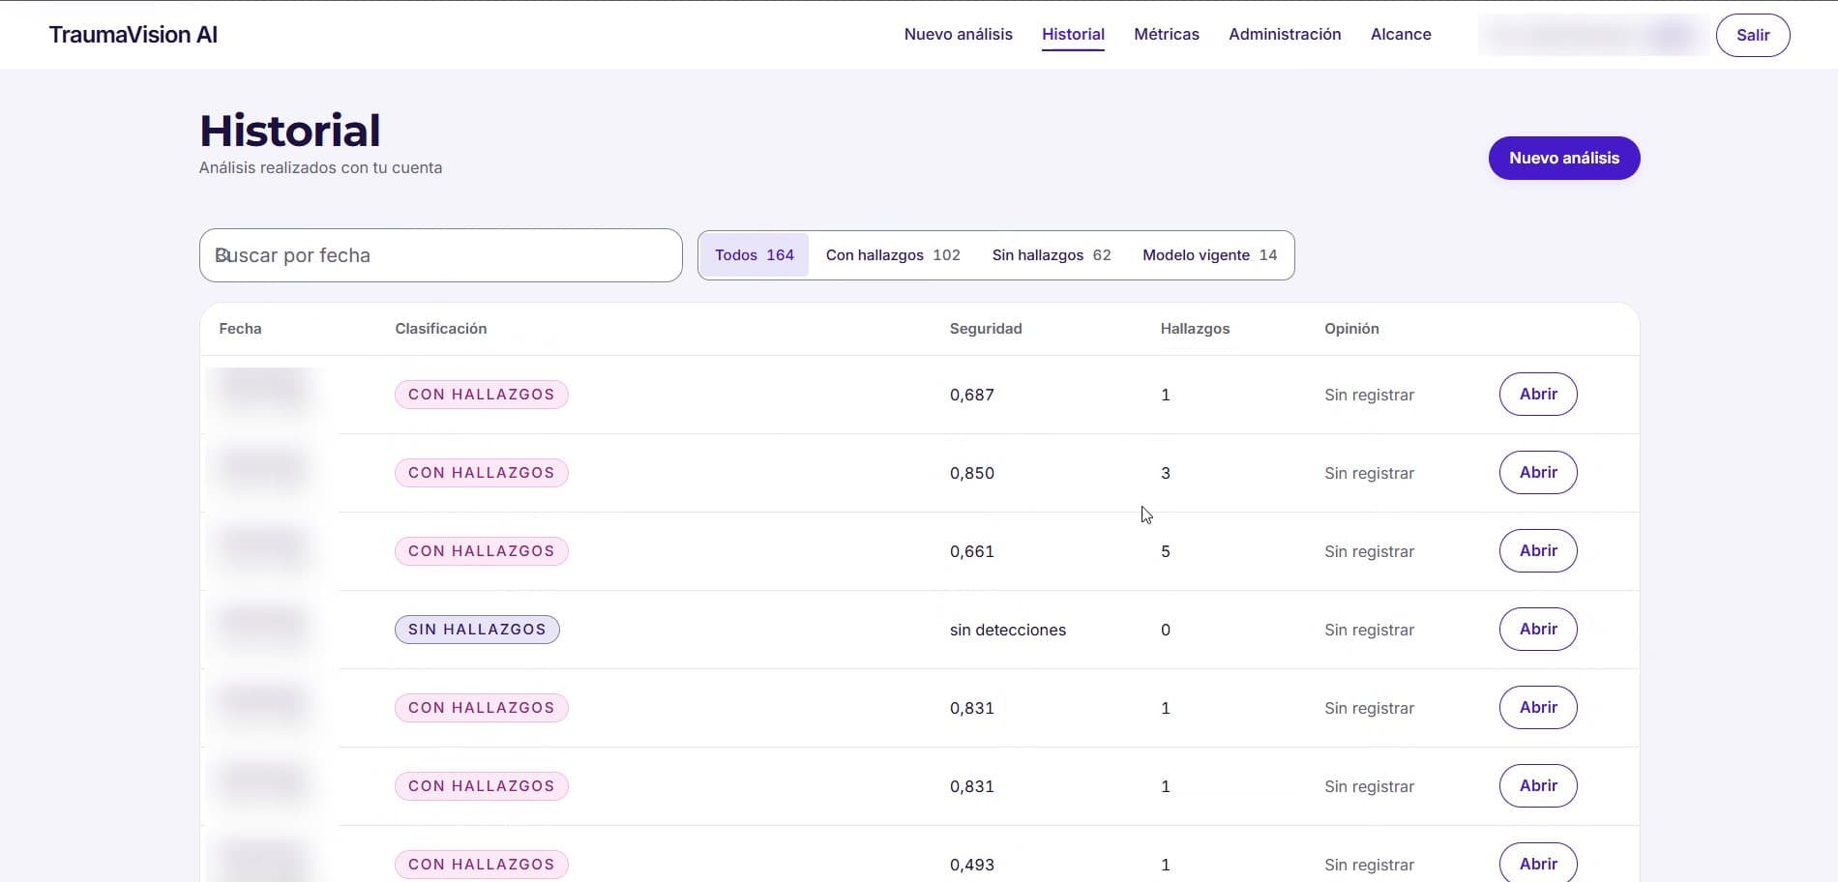Click the Opinión column header

point(1351,329)
